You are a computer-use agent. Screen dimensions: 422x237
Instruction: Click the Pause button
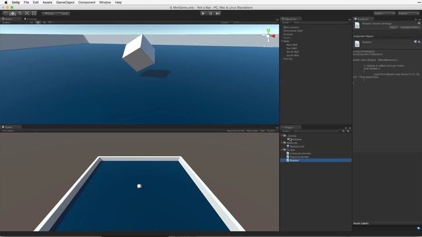(210, 13)
